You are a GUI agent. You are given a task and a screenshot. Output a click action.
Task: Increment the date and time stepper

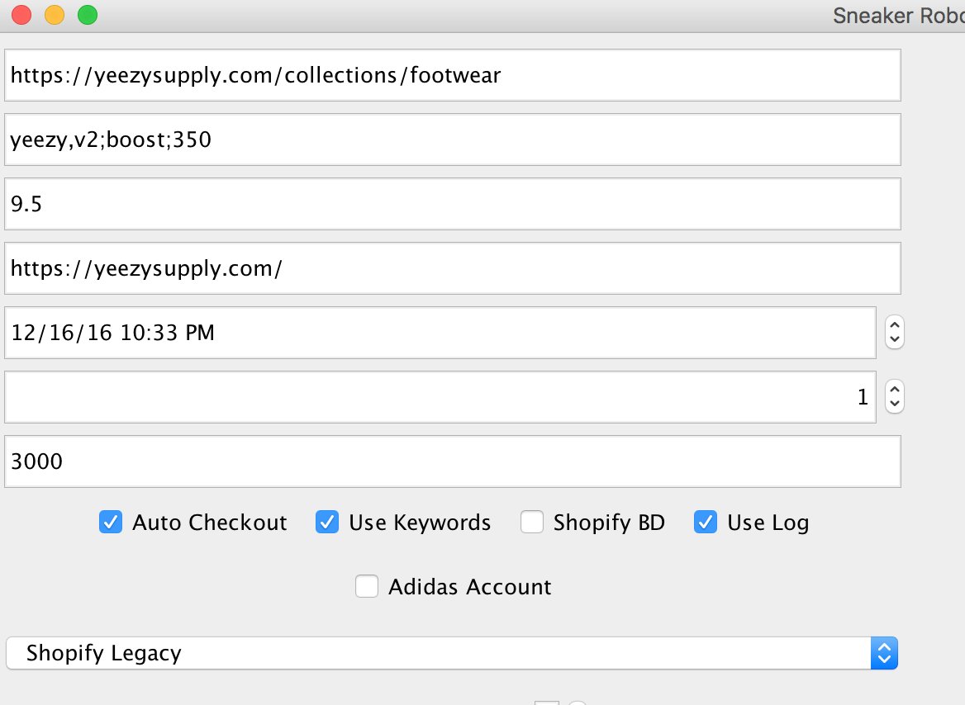point(895,324)
